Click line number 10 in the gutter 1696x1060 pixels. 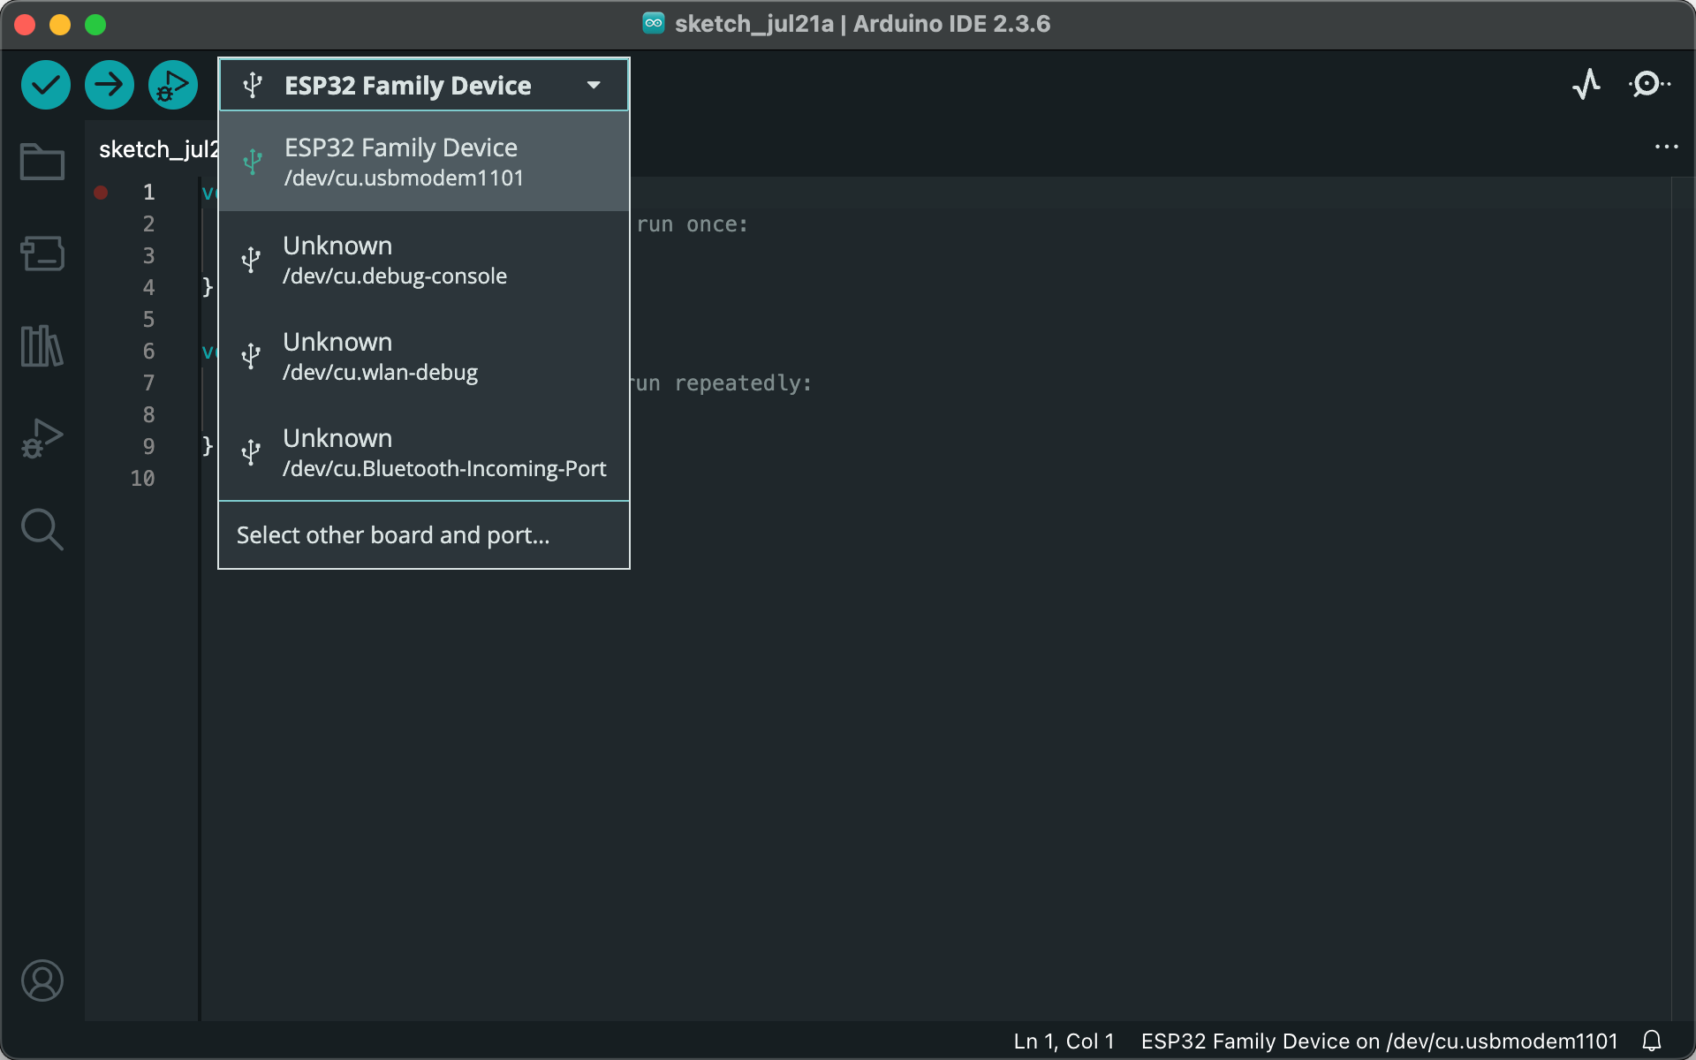[x=142, y=479]
